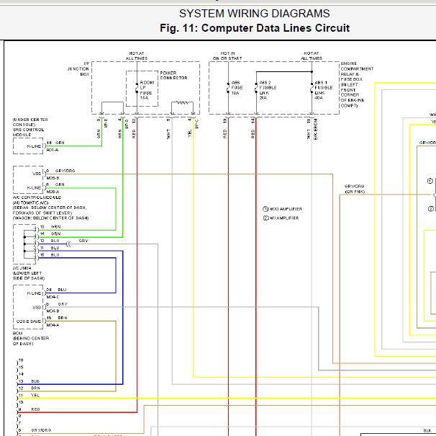
Task: Click the 'CODE SAVE' terminal in BCM
Action: 28,321
